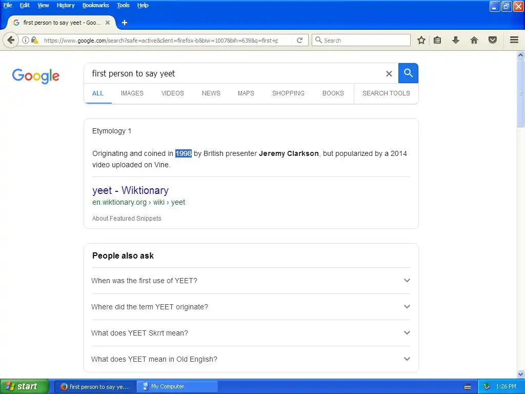Switch to NEWS results tab
This screenshot has height=394, width=525.
tap(211, 93)
